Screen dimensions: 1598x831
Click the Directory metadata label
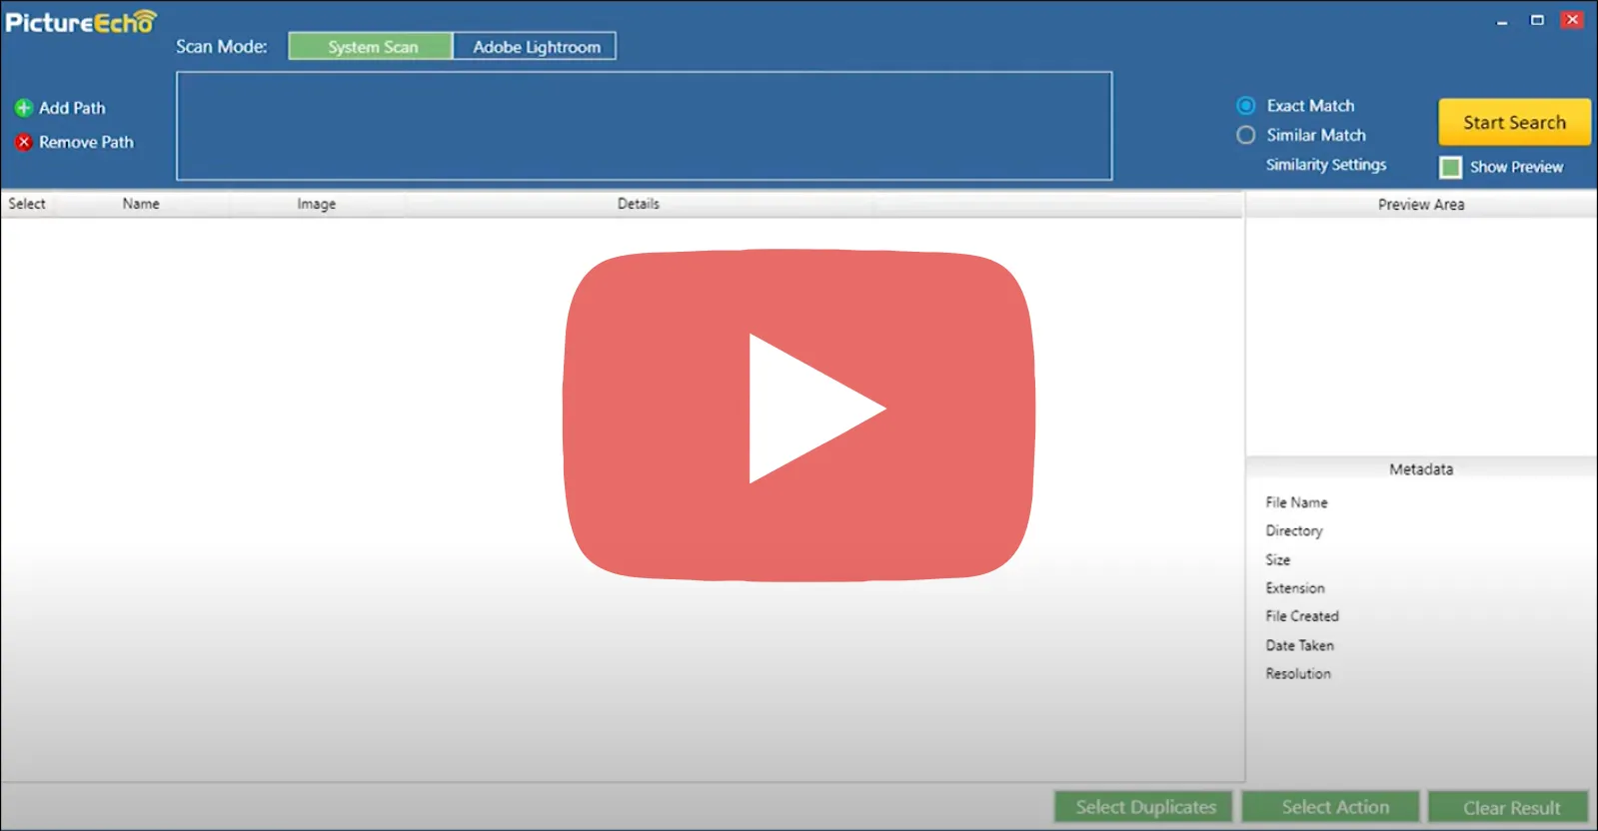point(1294,531)
